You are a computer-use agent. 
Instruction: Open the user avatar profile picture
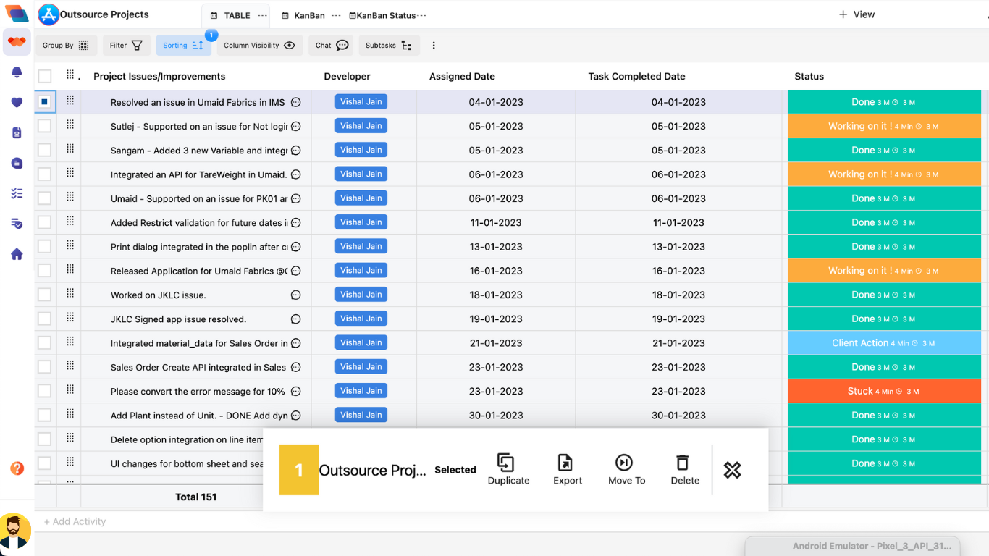click(14, 534)
